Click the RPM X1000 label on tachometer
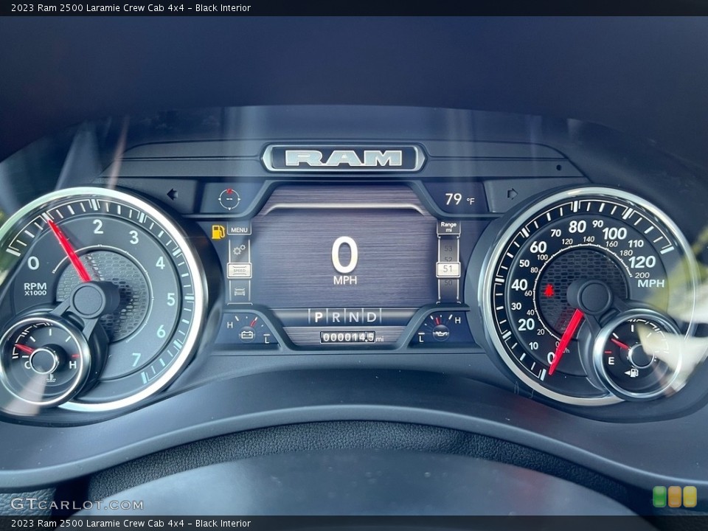This screenshot has width=708, height=531. 35,288
